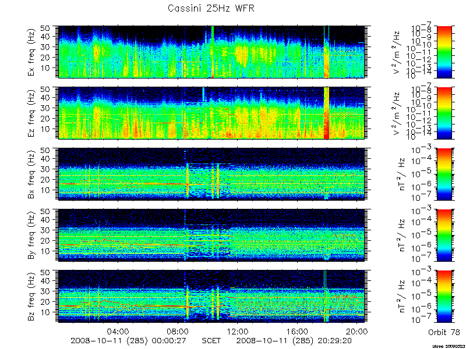Viewport: 466px width, 349px height.
Task: Select the By freq spectrogram panel
Action: pyautogui.click(x=211, y=235)
